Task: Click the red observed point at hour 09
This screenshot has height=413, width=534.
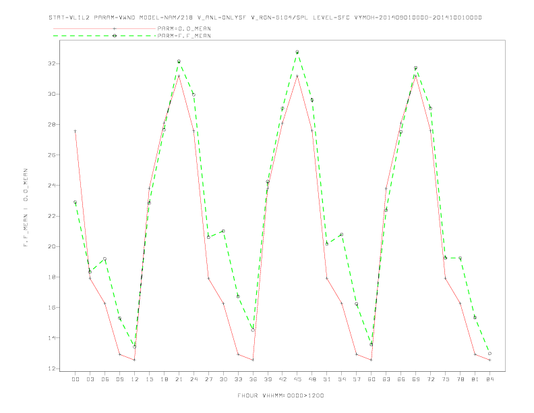Action: pyautogui.click(x=119, y=354)
